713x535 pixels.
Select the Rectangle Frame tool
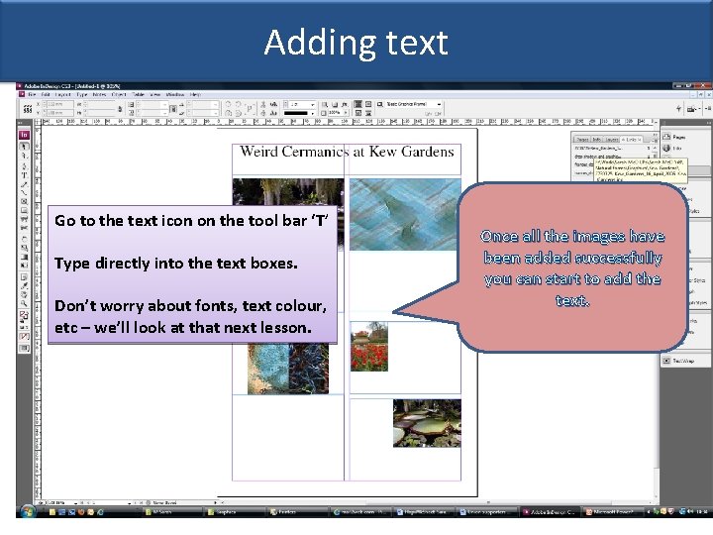[24, 201]
